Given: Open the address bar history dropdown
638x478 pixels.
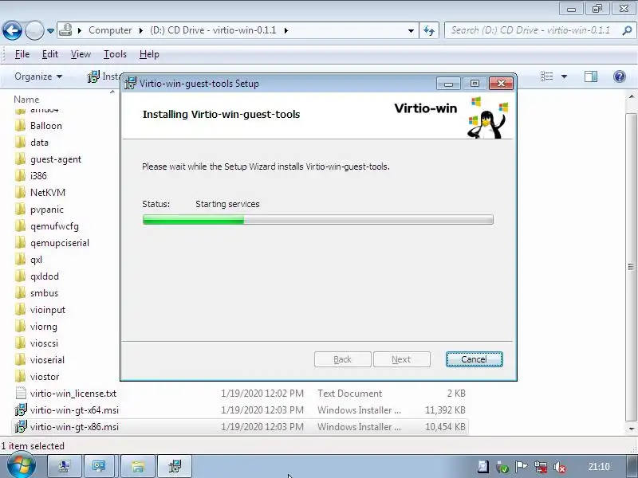Looking at the screenshot, I should [411, 30].
